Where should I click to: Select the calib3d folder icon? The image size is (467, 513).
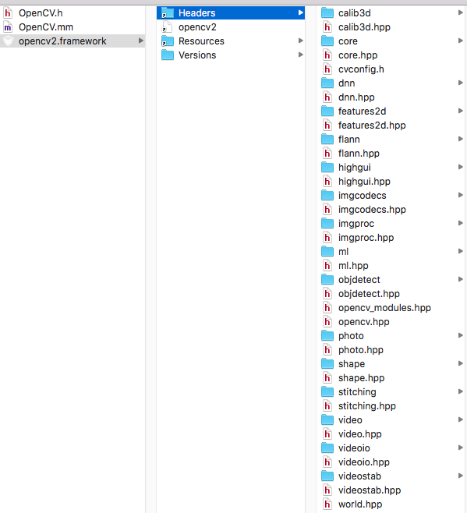327,13
